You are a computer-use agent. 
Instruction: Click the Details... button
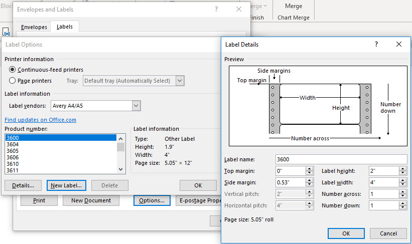tap(23, 185)
